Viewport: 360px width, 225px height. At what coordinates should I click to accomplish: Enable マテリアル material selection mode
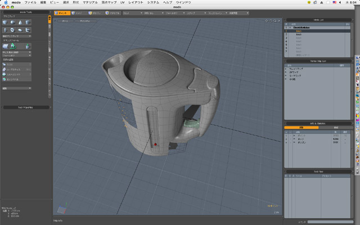pyautogui.click(x=113, y=13)
